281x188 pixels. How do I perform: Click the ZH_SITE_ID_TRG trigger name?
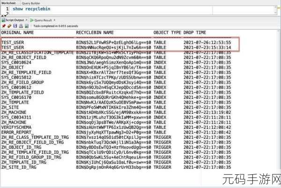[19, 167]
